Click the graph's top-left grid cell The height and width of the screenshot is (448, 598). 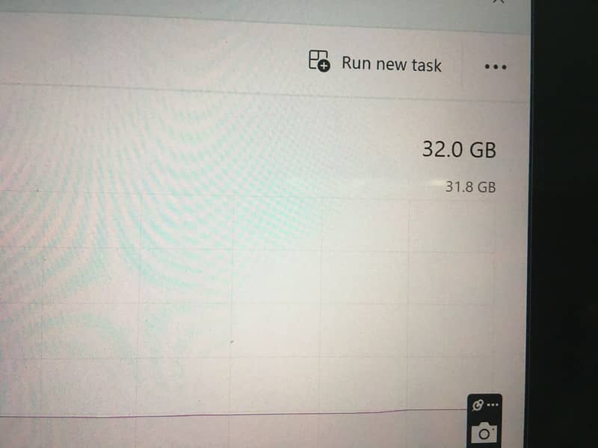pos(21,219)
